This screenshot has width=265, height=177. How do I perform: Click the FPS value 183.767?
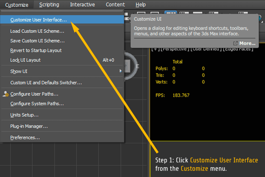point(181,95)
